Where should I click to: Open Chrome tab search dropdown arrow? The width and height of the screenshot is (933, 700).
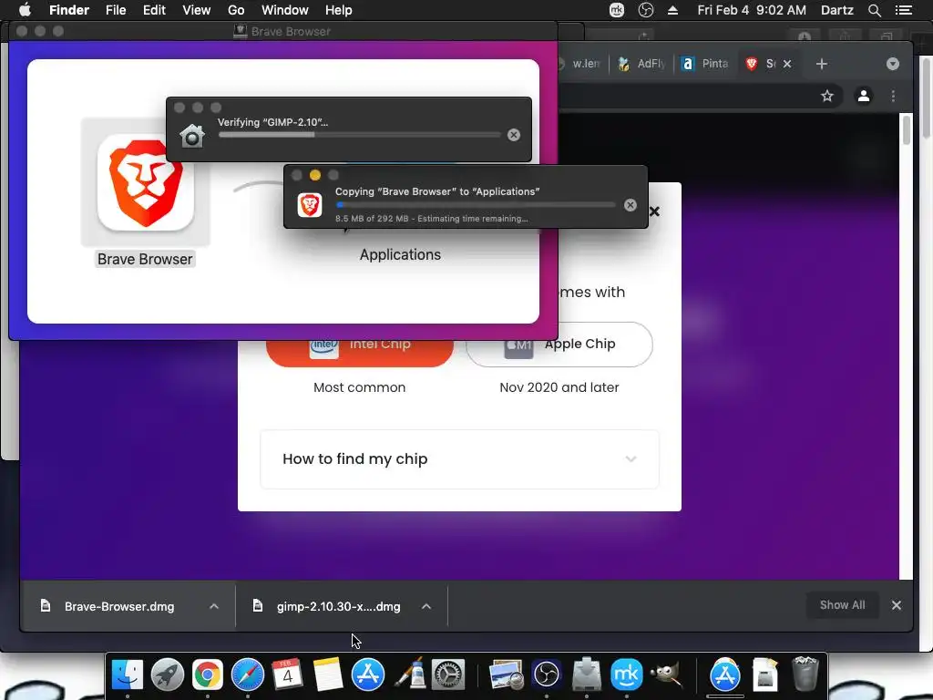tap(893, 64)
